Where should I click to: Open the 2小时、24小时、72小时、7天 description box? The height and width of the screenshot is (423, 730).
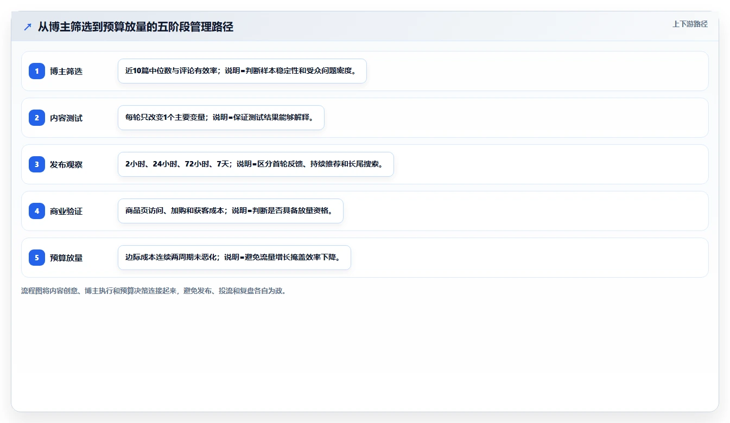coord(256,164)
